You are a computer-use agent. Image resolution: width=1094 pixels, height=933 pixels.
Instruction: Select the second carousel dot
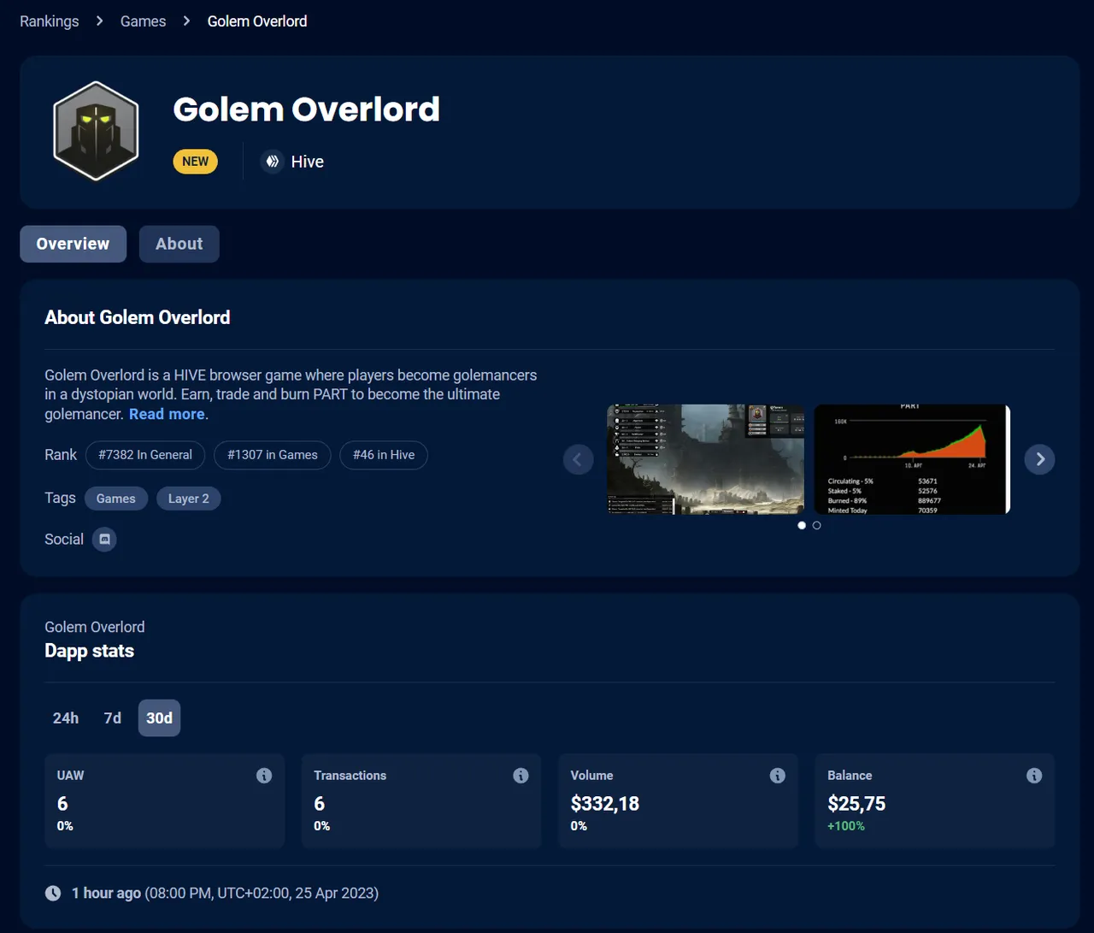[817, 525]
